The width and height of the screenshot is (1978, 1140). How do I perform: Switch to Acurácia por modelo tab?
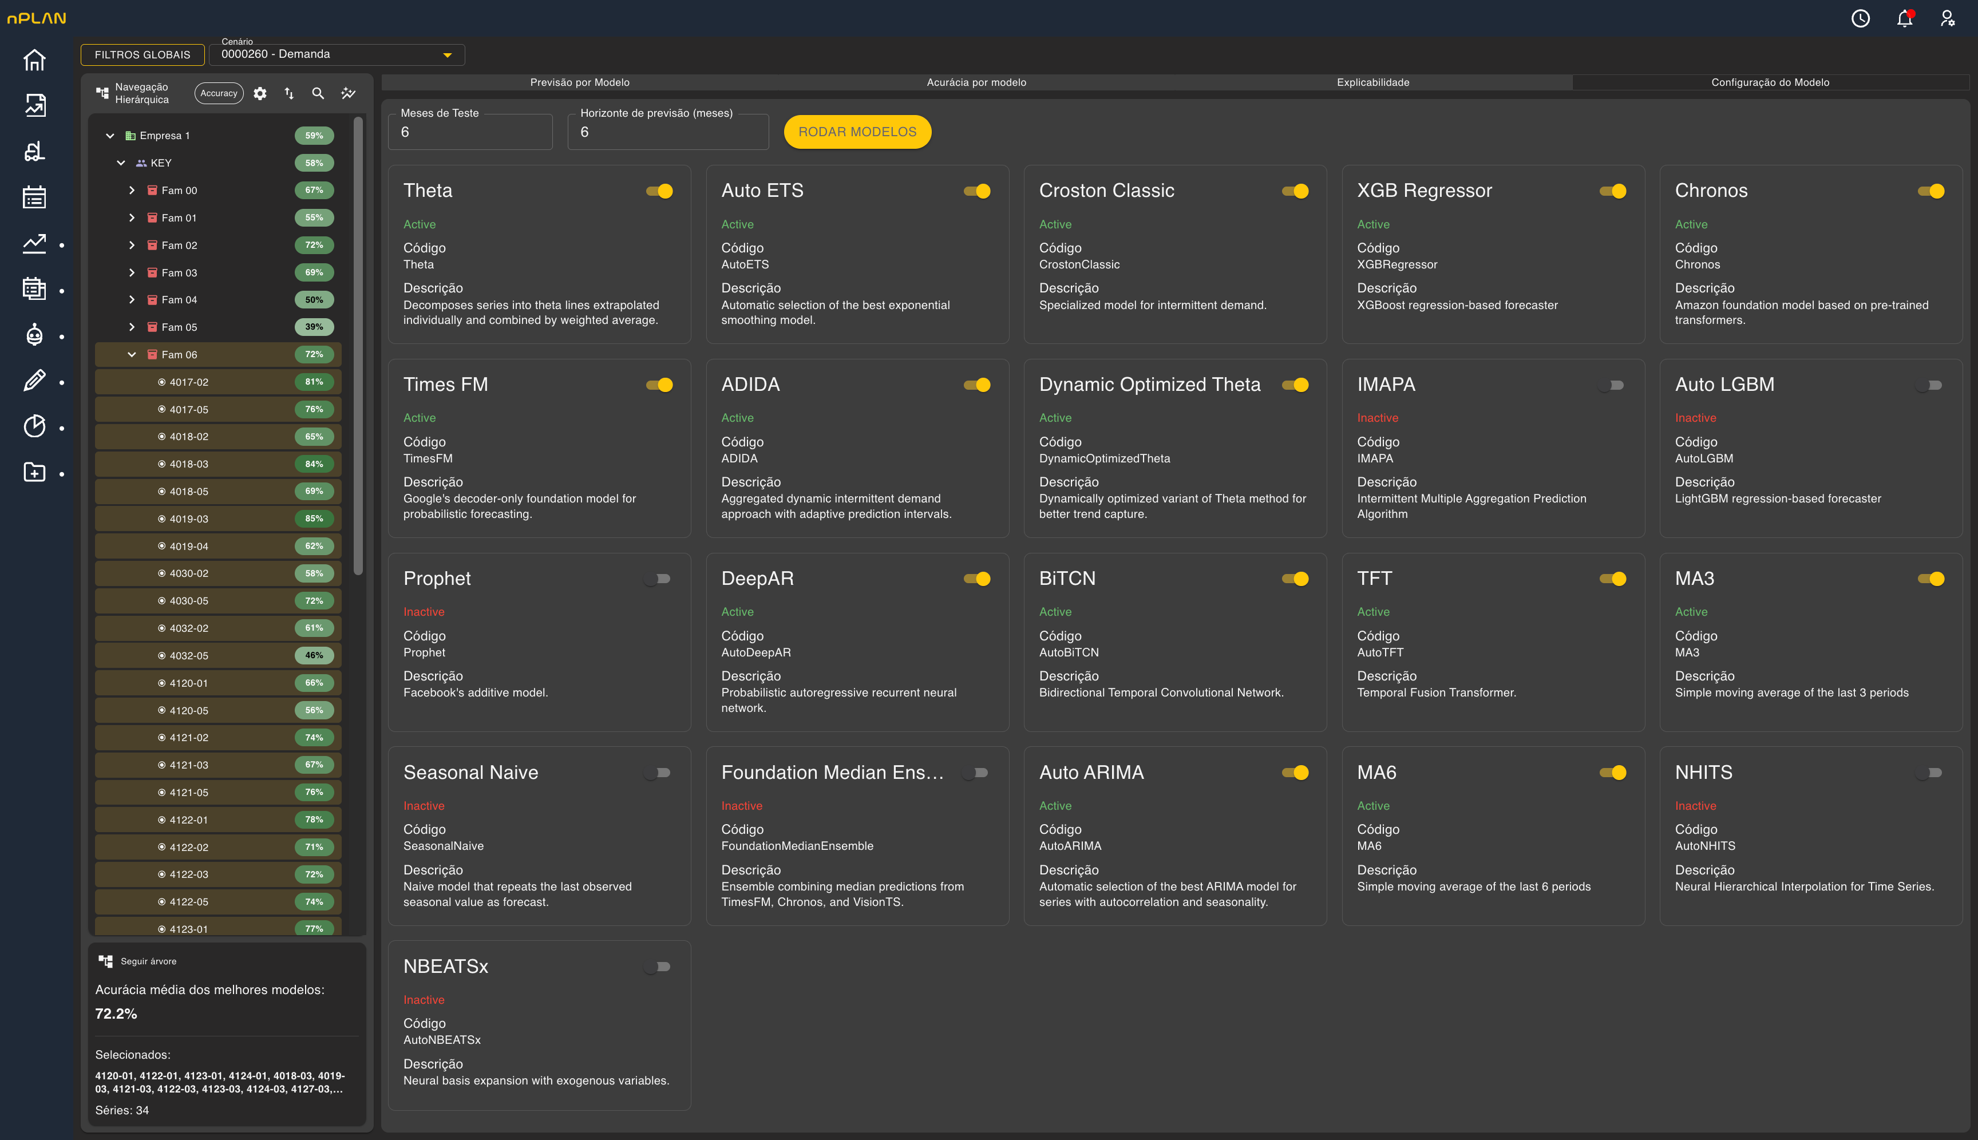[976, 82]
